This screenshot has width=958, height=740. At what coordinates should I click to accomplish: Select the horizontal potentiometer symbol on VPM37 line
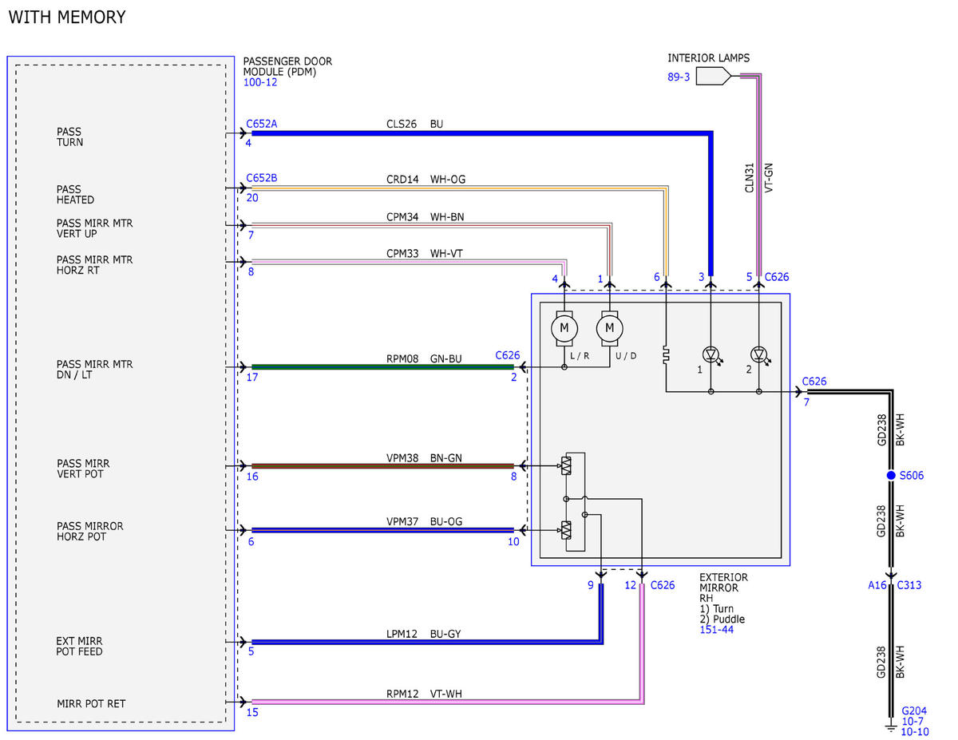click(x=567, y=529)
